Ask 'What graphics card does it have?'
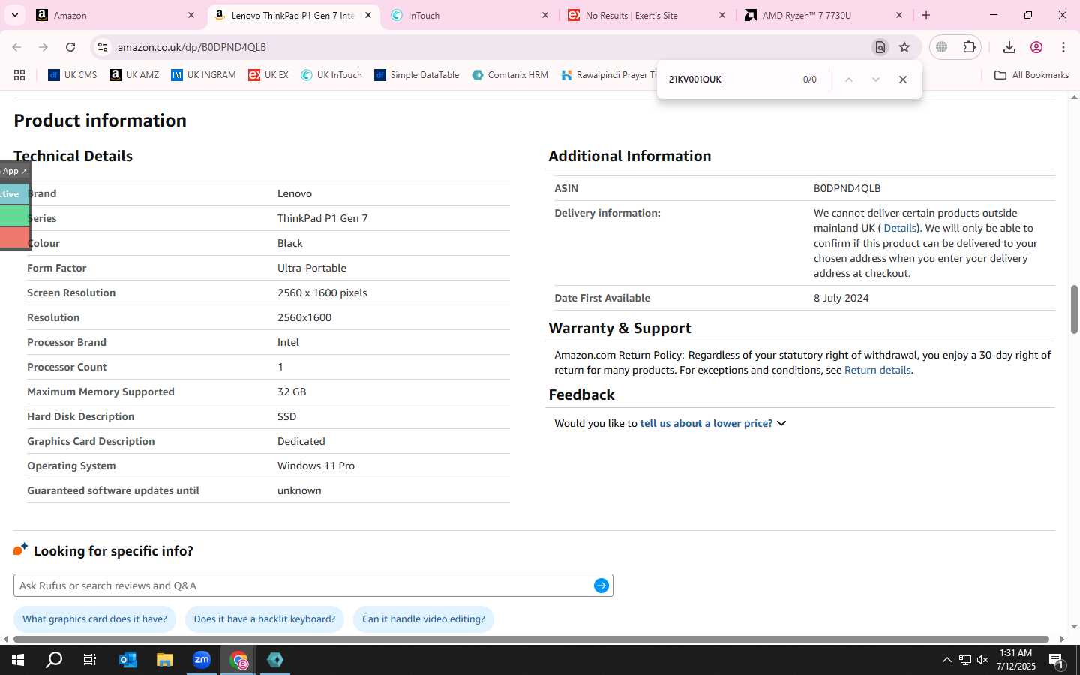 click(95, 619)
